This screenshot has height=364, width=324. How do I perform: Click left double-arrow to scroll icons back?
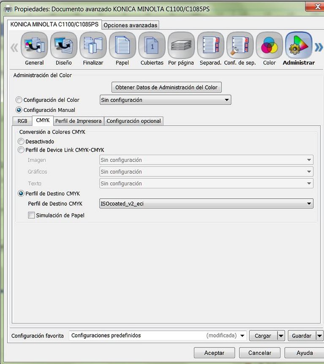14,48
